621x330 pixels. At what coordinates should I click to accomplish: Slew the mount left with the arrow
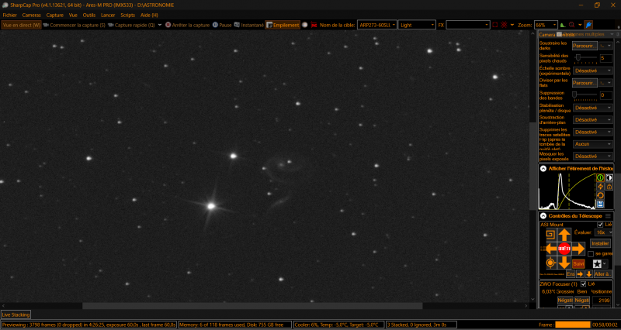pos(550,249)
